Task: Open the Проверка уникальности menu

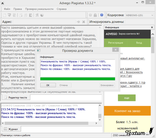Action: (39, 9)
